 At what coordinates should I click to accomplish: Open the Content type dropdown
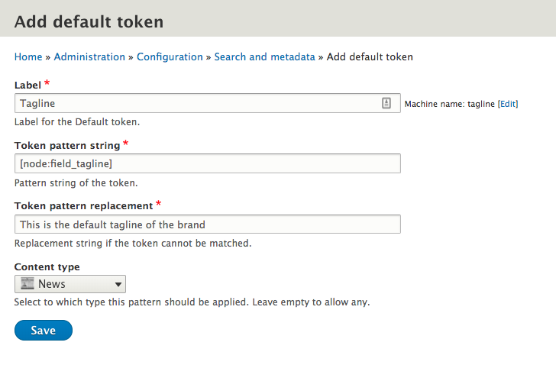click(69, 284)
